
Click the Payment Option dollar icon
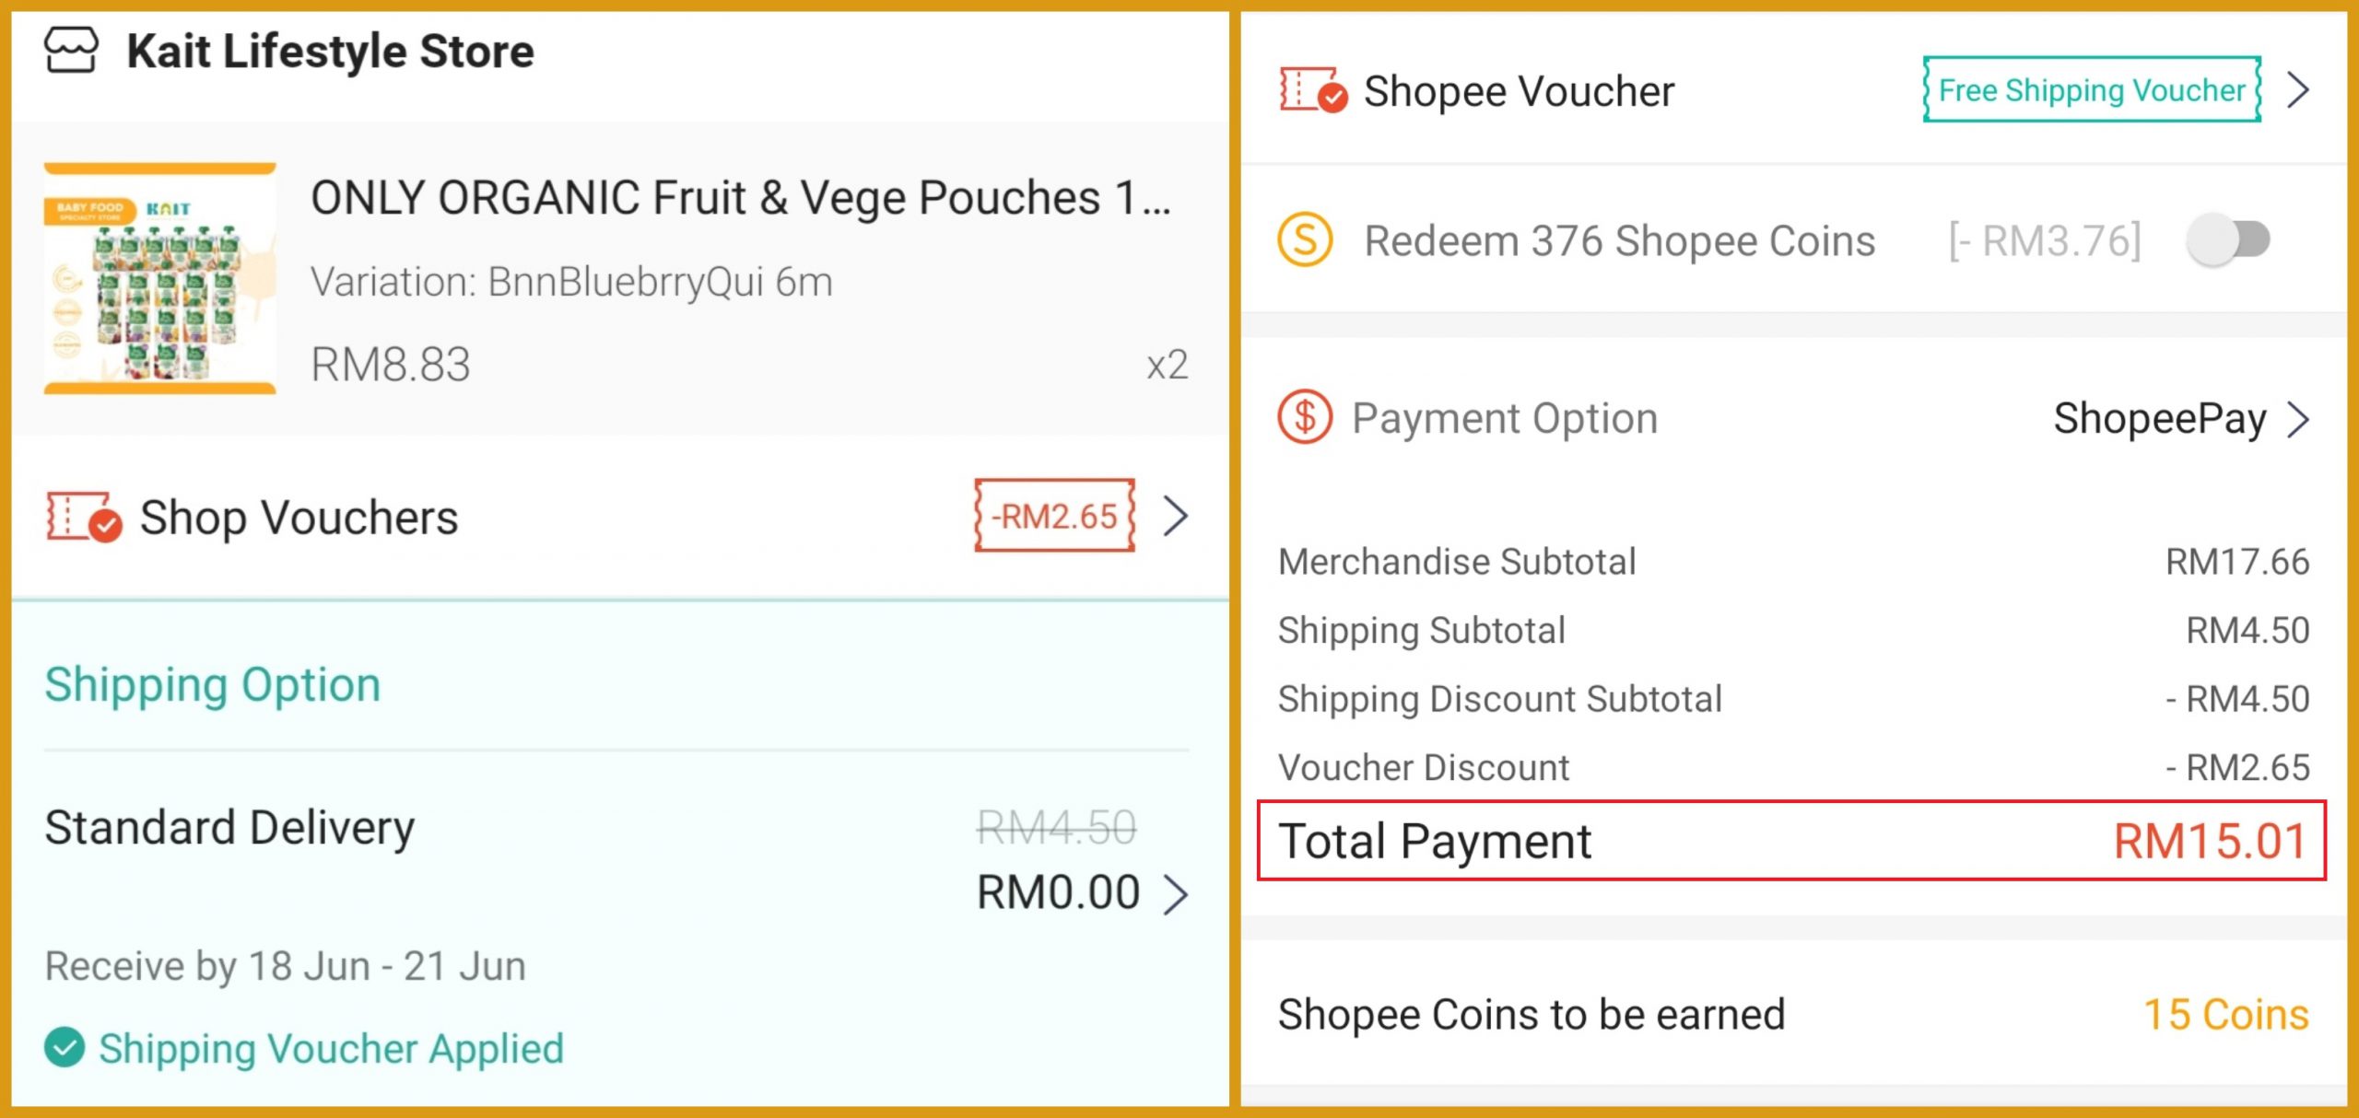(x=1305, y=417)
